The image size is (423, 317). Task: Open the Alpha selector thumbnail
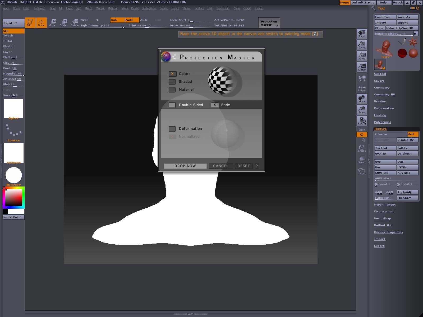14,109
